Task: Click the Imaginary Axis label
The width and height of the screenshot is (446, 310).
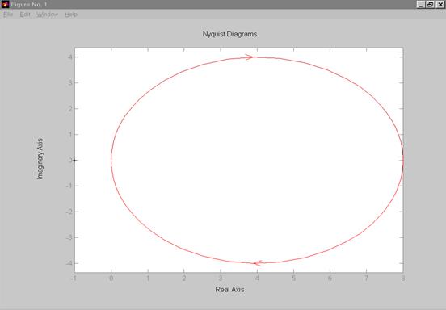Action: point(40,159)
